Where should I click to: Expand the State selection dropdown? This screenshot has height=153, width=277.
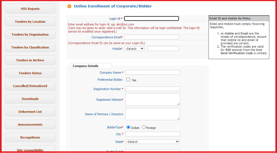(152, 142)
